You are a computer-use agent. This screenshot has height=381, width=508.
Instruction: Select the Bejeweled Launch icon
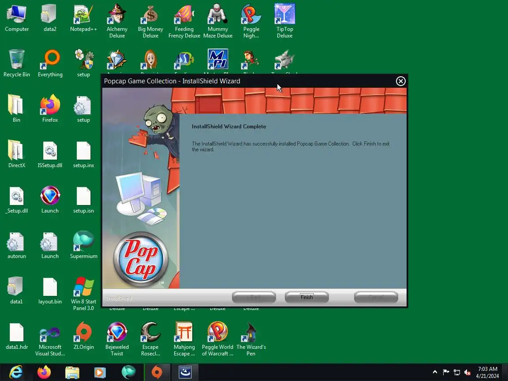pyautogui.click(x=50, y=200)
